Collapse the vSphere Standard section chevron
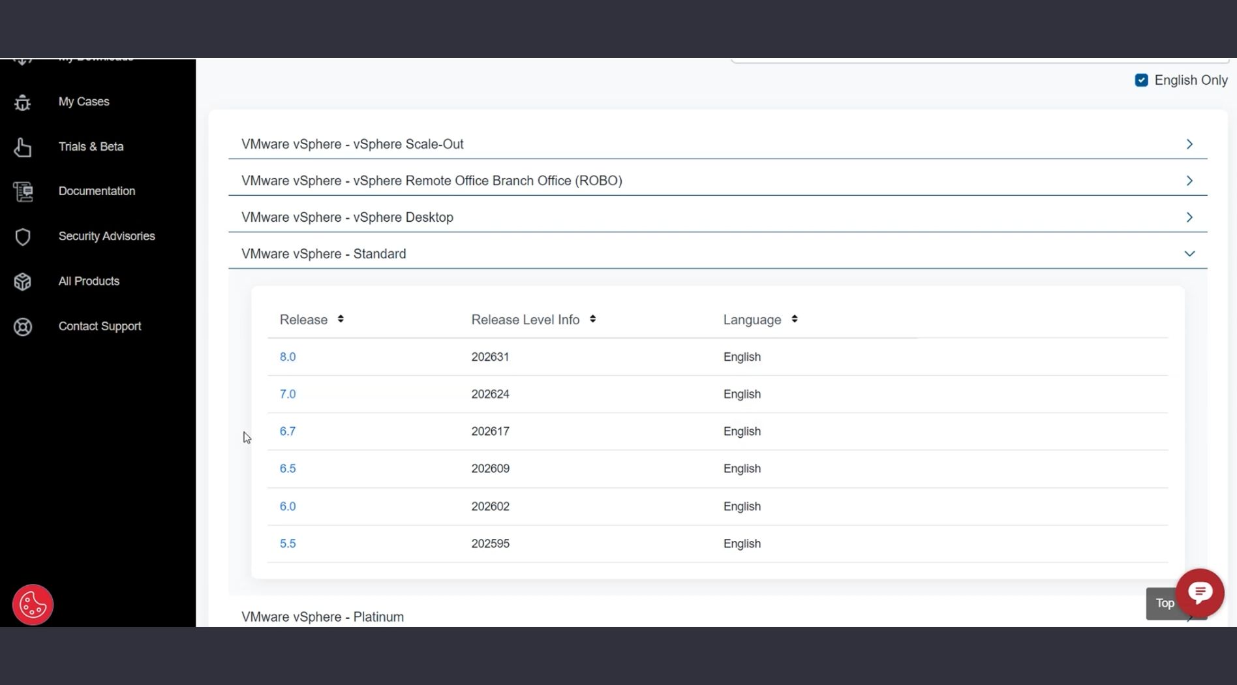The width and height of the screenshot is (1237, 685). coord(1189,254)
